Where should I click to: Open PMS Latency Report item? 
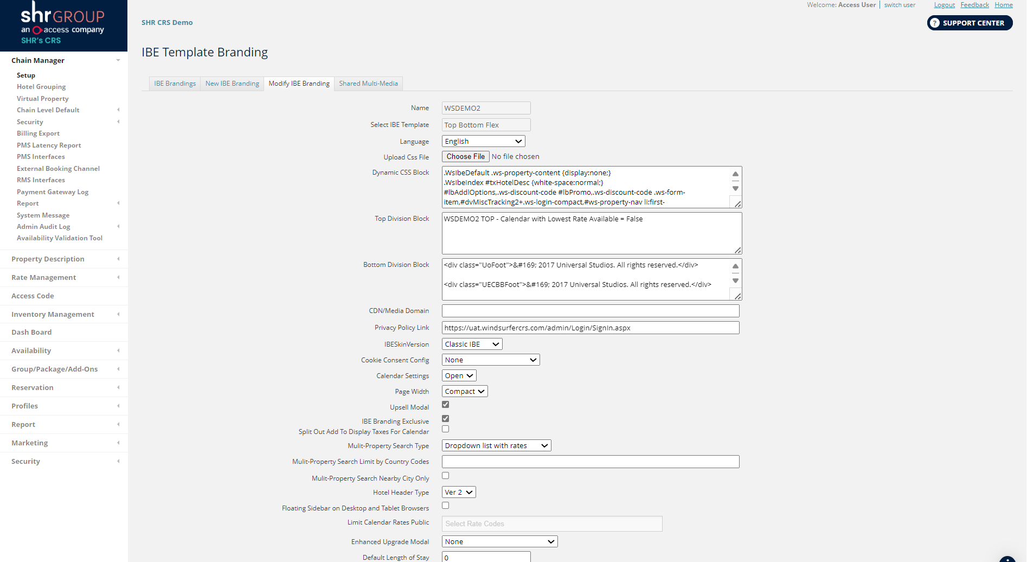pyautogui.click(x=49, y=145)
